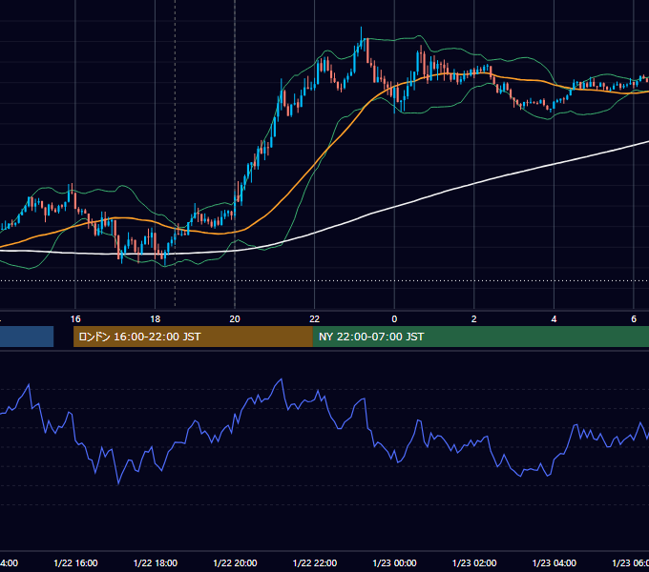
Task: Click the 20 hour label on price chart axis
Action: pos(235,319)
